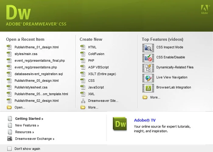The width and height of the screenshot is (213, 152).
Task: Click the Dw cube icon beside Adobe TV
Action: click(x=120, y=124)
